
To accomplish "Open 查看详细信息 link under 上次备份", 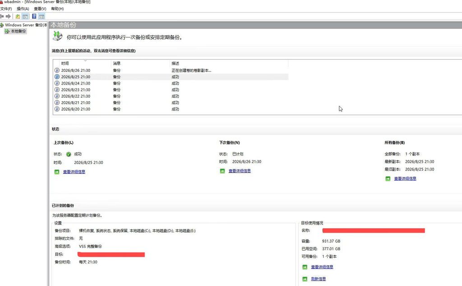I will point(74,172).
